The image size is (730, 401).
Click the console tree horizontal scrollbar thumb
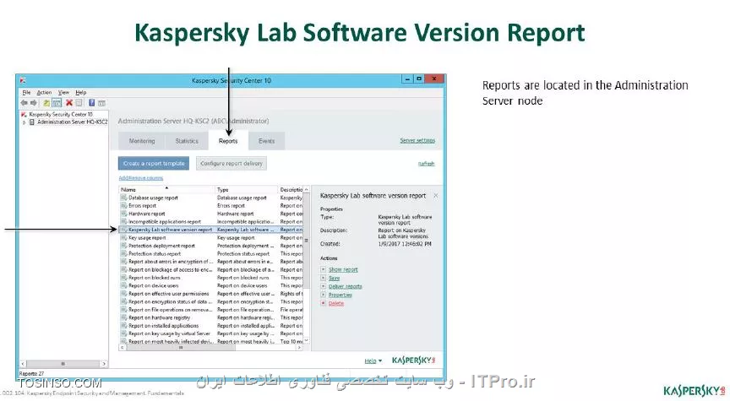pyautogui.click(x=63, y=364)
